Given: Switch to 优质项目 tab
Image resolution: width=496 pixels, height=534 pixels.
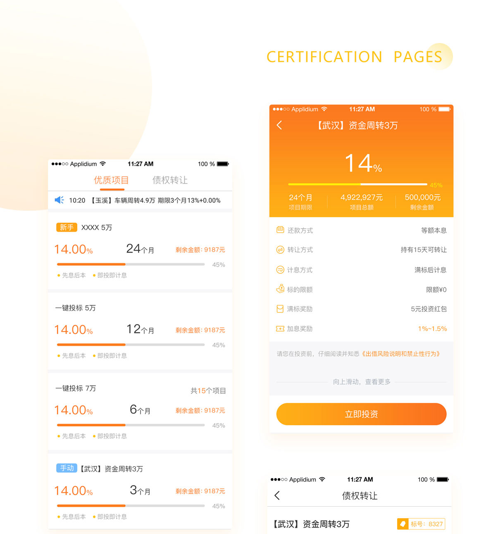Looking at the screenshot, I should (x=111, y=180).
